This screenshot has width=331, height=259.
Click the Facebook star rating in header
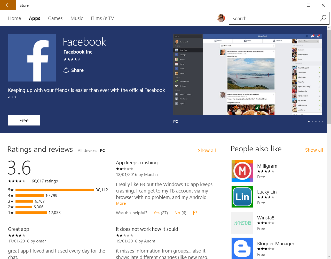[72, 59]
